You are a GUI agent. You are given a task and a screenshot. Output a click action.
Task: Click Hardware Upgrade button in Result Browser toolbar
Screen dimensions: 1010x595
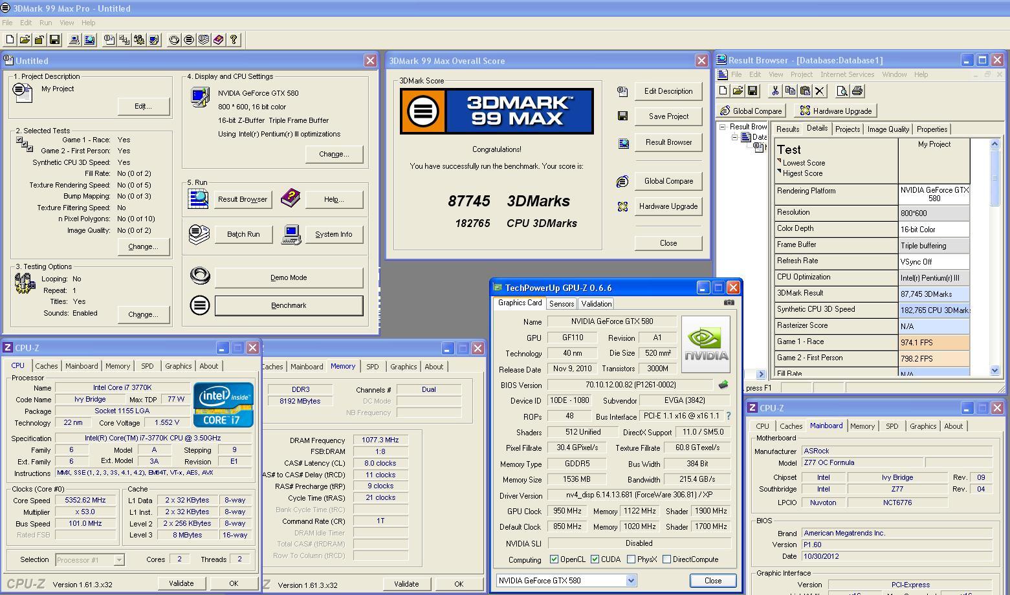836,111
